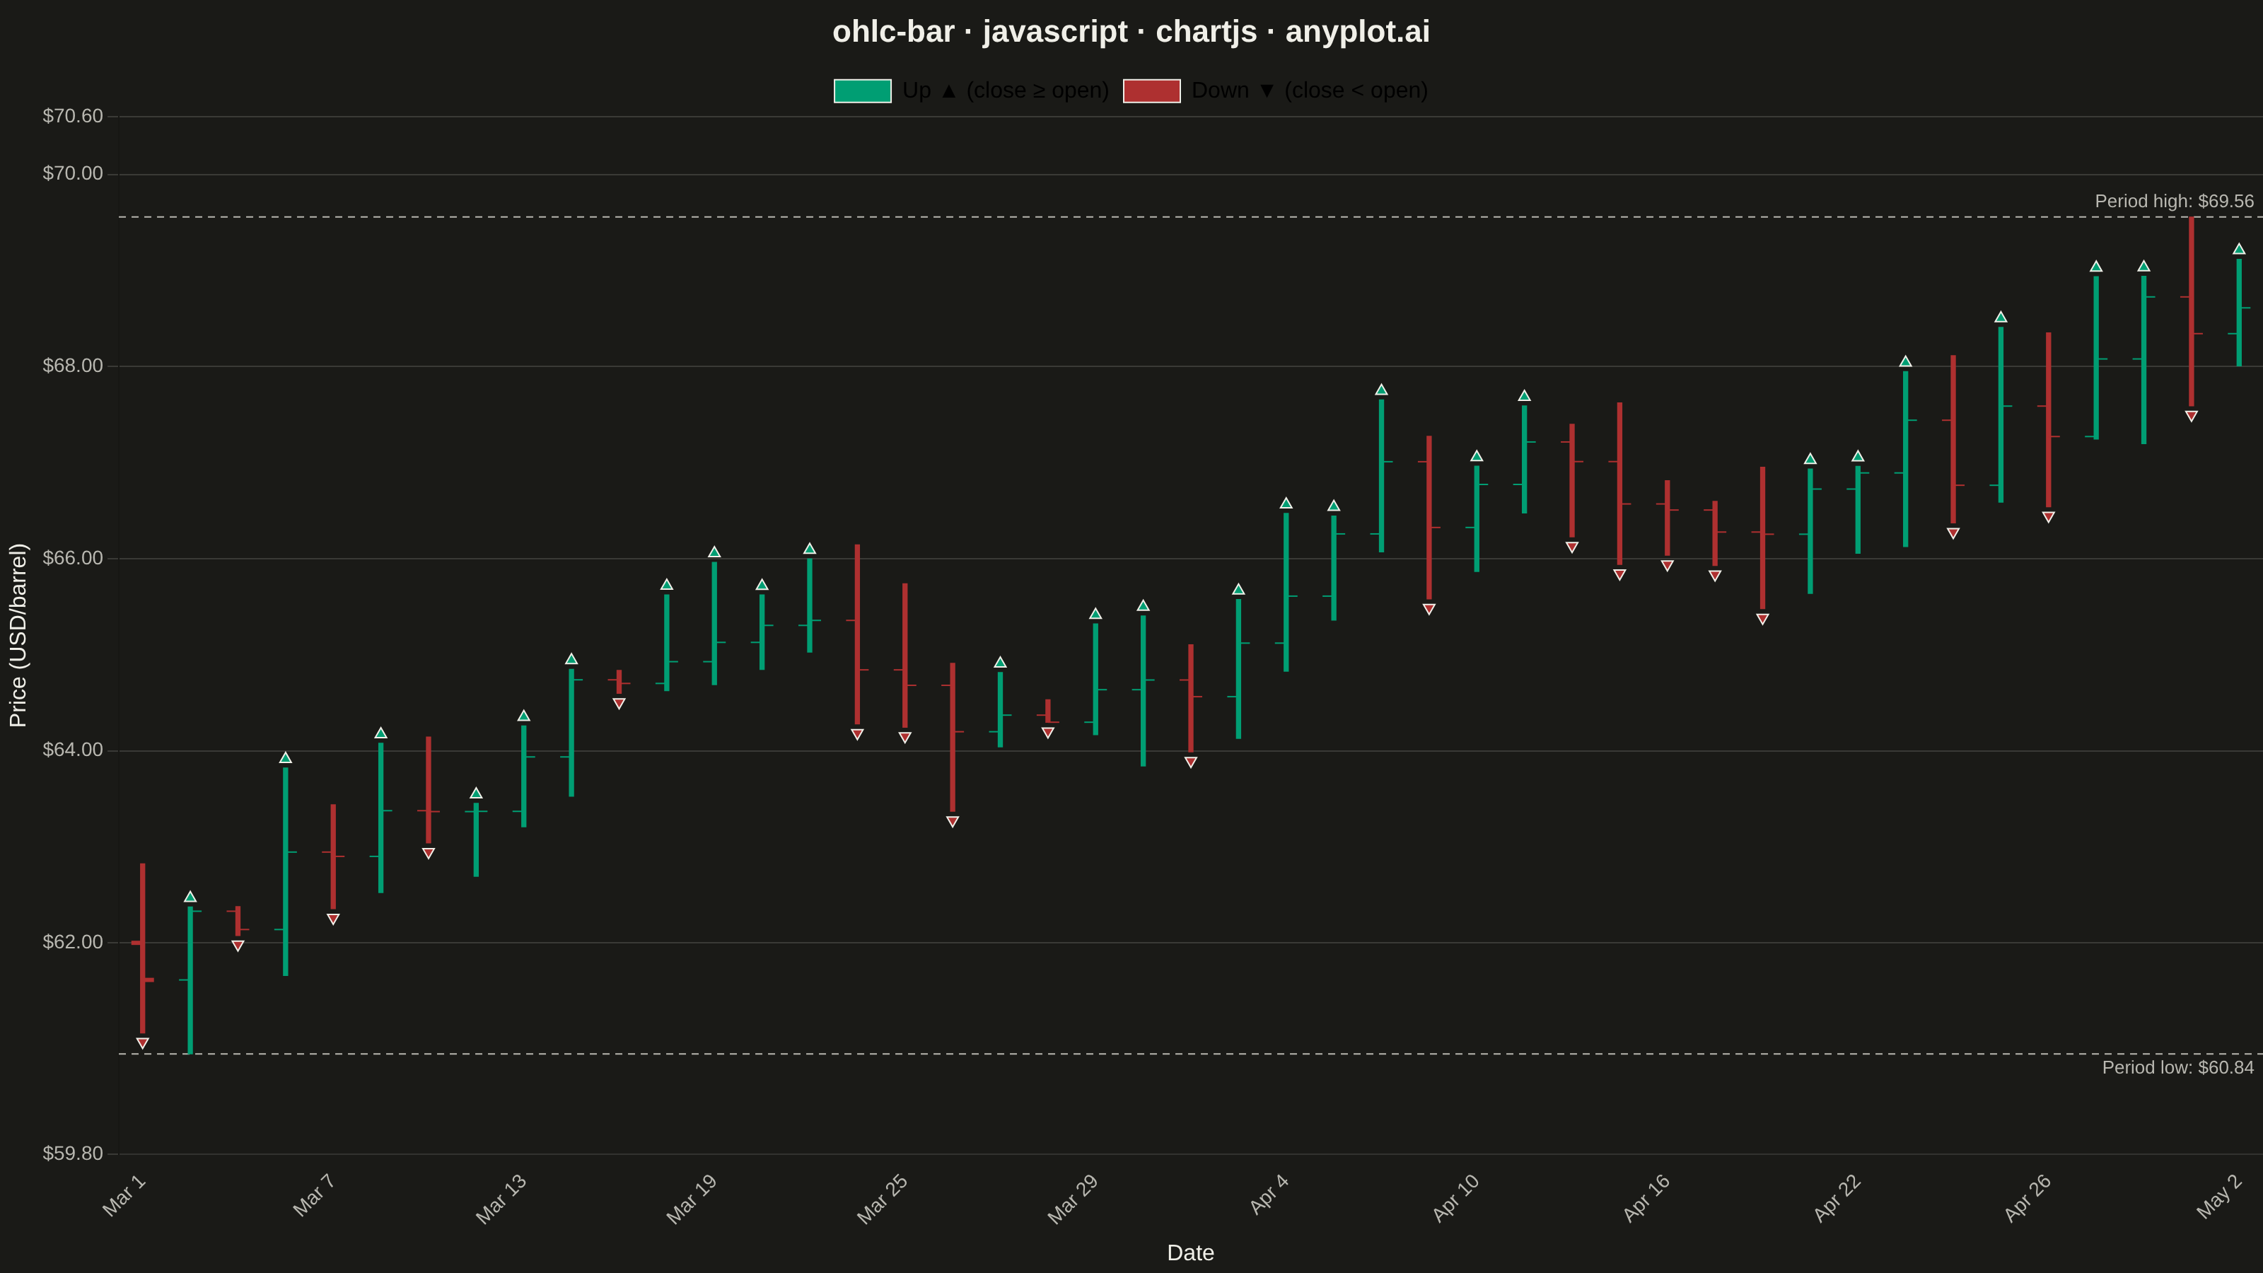2263x1273 pixels.
Task: Click the Period low: $60.84 annotation label
Action: (x=2177, y=1067)
